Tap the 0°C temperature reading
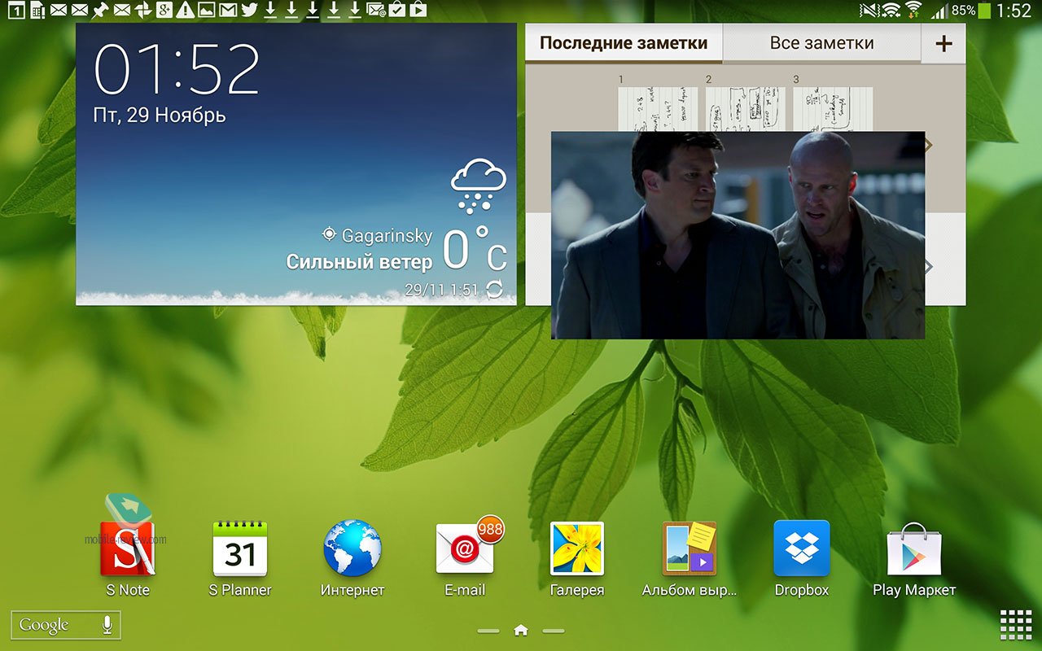Viewport: 1042px width, 651px height. pyautogui.click(x=475, y=248)
